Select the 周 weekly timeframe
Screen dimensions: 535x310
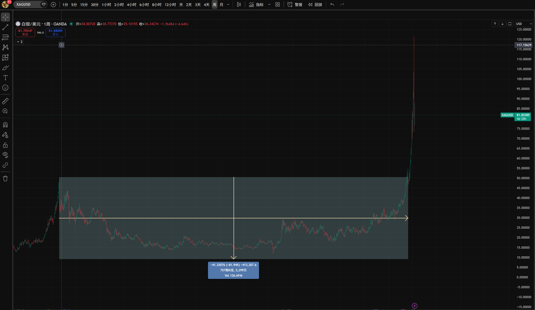click(214, 4)
